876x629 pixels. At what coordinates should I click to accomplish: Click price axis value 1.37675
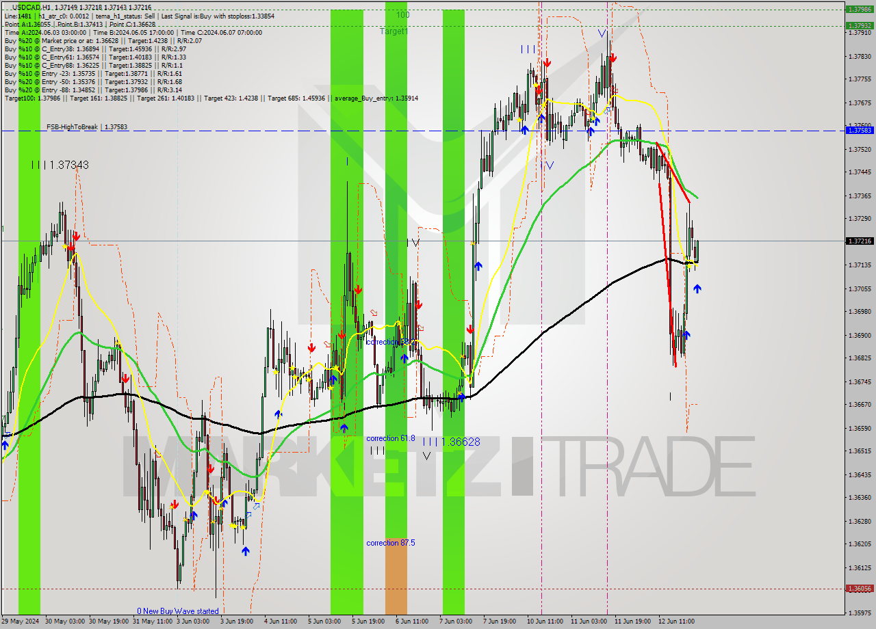point(860,103)
